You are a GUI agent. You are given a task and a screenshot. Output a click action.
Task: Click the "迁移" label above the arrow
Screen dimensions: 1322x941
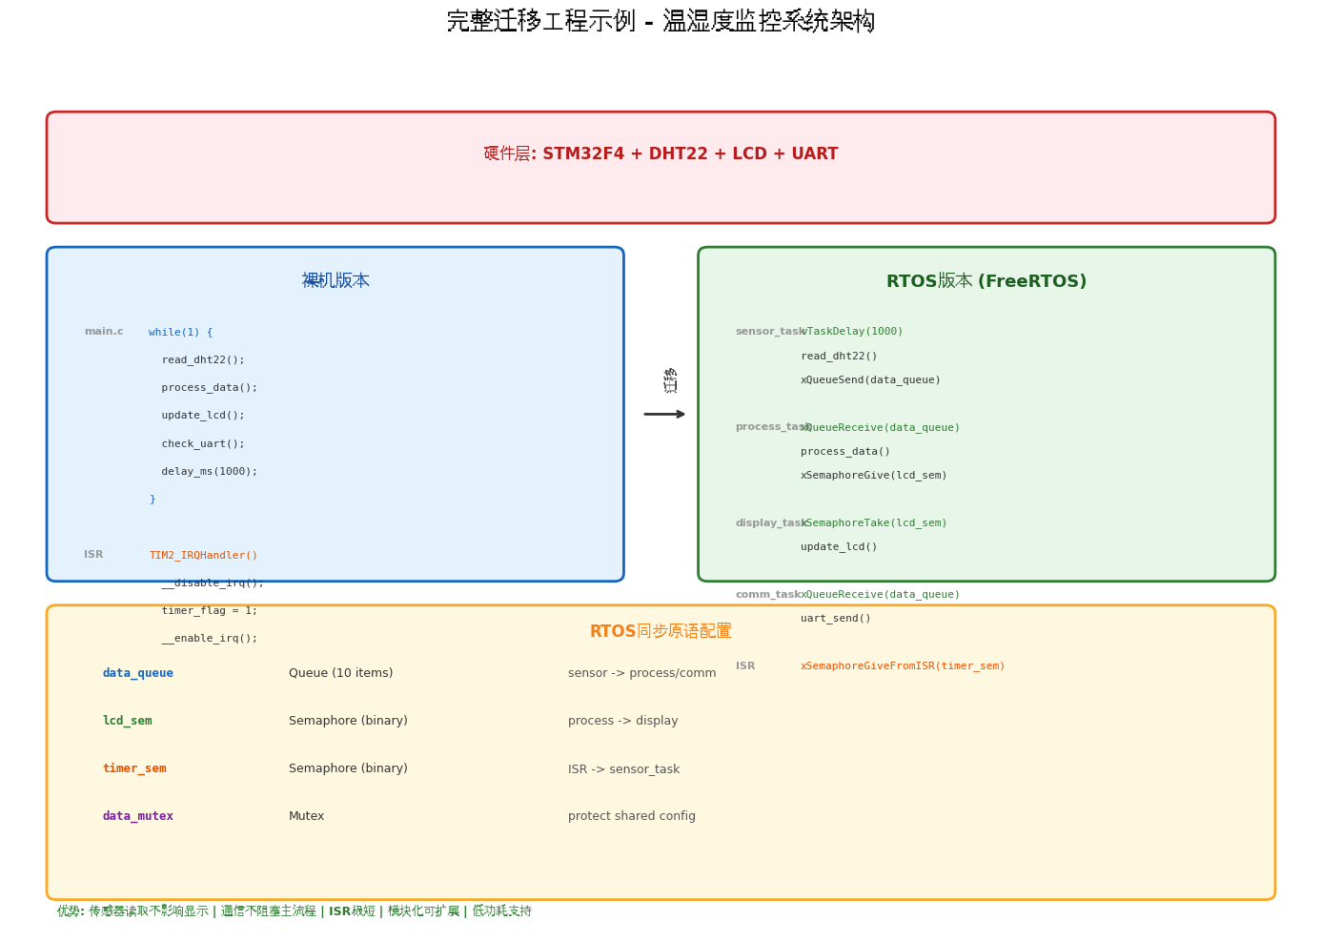click(670, 380)
